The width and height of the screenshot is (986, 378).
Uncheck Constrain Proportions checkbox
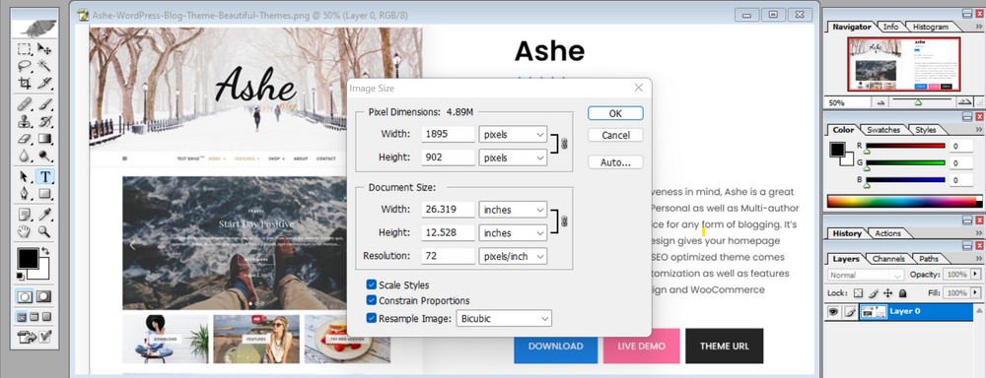[372, 301]
